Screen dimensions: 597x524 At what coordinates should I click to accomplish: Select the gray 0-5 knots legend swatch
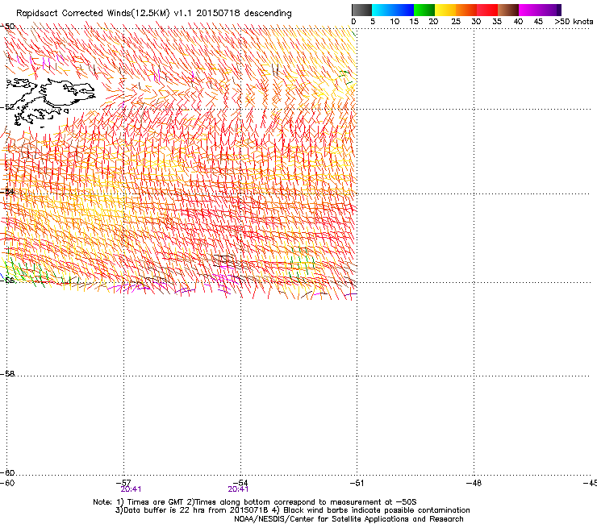coord(361,10)
